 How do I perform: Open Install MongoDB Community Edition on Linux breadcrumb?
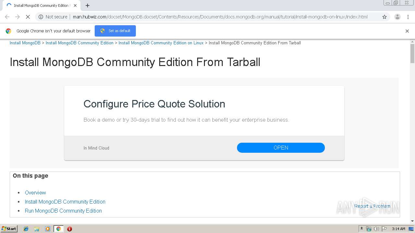click(x=161, y=43)
